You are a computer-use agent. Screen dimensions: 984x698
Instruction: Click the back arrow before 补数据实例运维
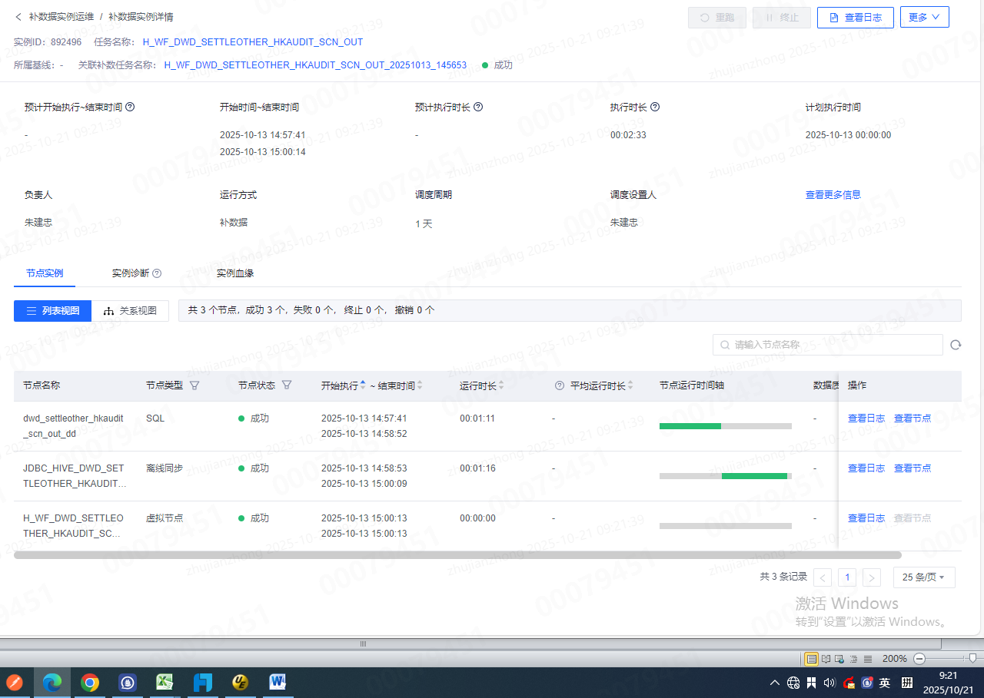[18, 17]
